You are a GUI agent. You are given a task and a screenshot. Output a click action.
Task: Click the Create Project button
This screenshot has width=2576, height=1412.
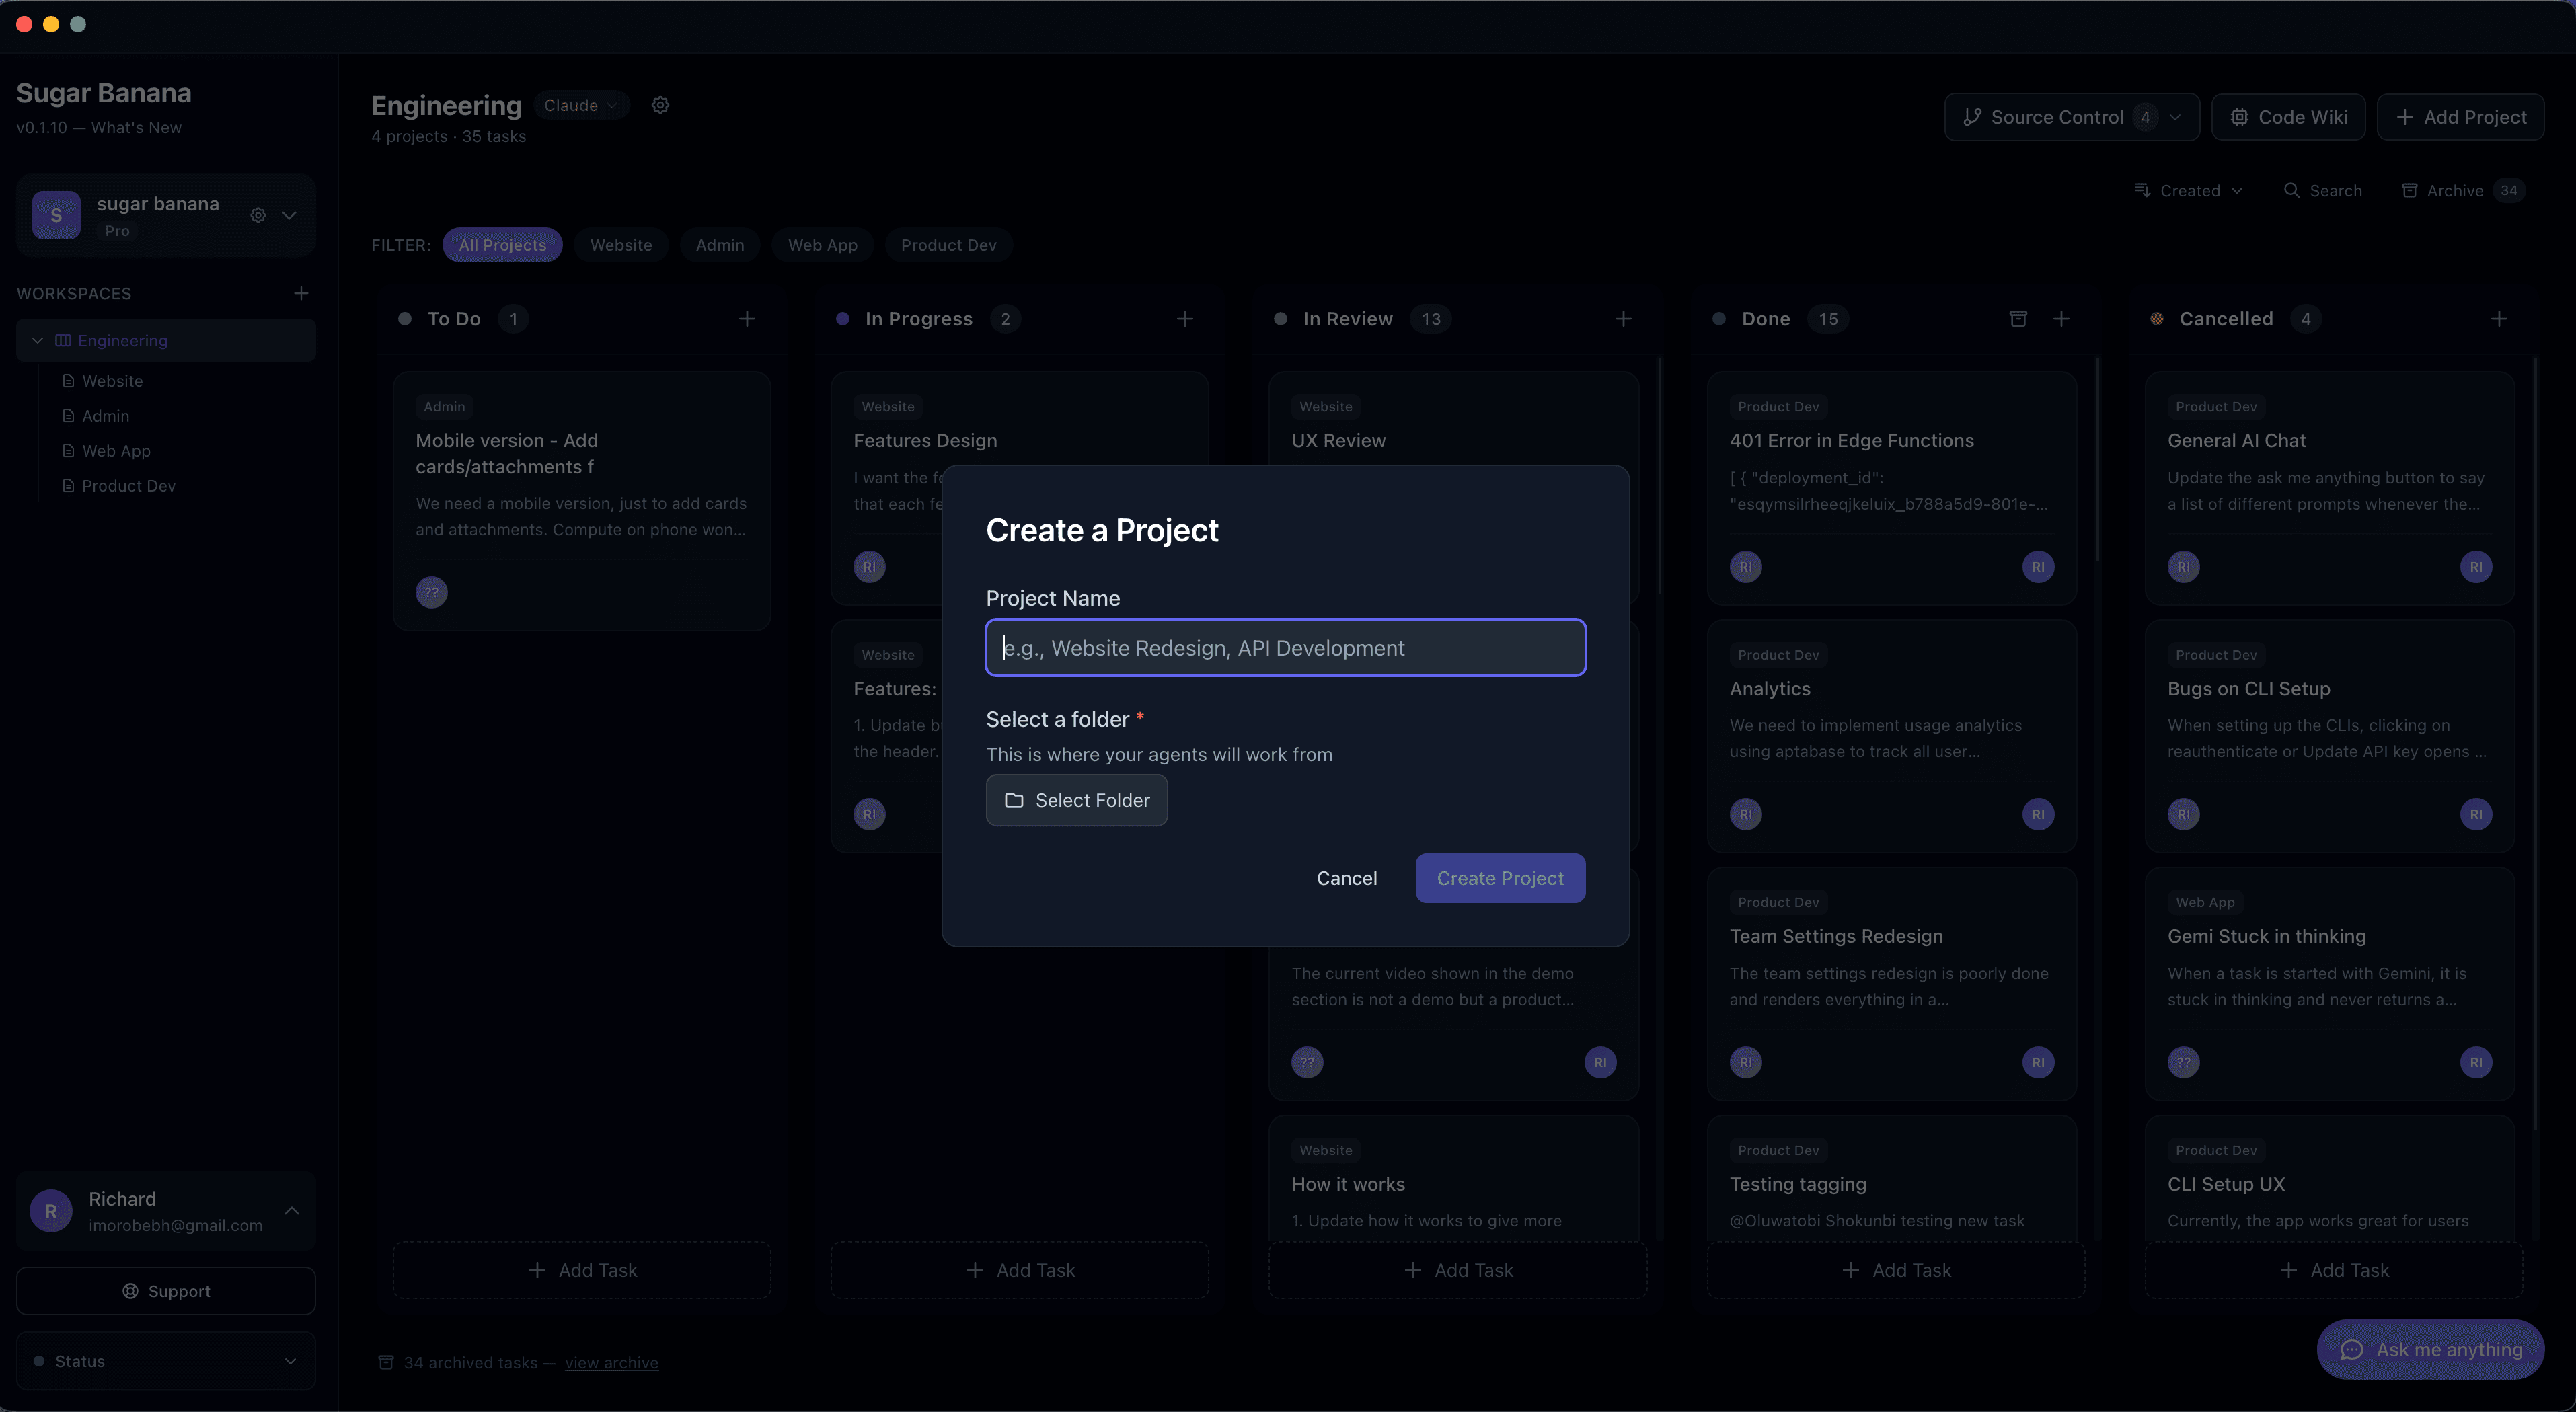pyautogui.click(x=1499, y=878)
